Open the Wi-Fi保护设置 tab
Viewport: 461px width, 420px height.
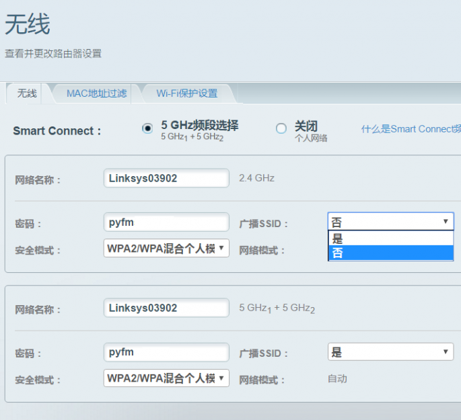click(x=187, y=93)
